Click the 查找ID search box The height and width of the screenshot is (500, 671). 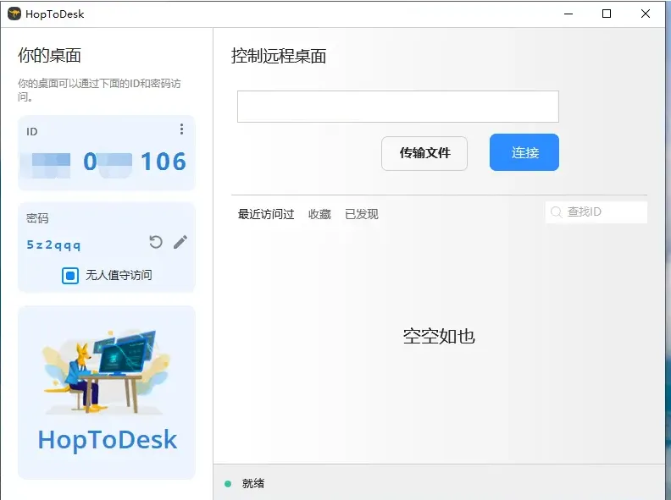tap(596, 212)
